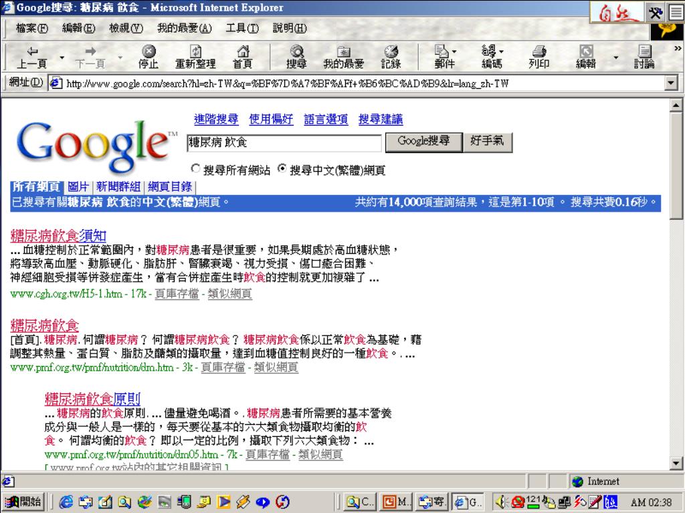Go to the home page via 首頁
Screen dimensions: 685x513
click(x=242, y=57)
